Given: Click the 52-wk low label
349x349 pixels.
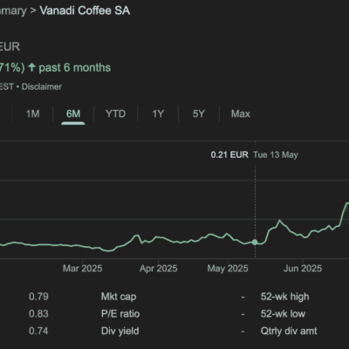Looking at the screenshot, I should [283, 314].
